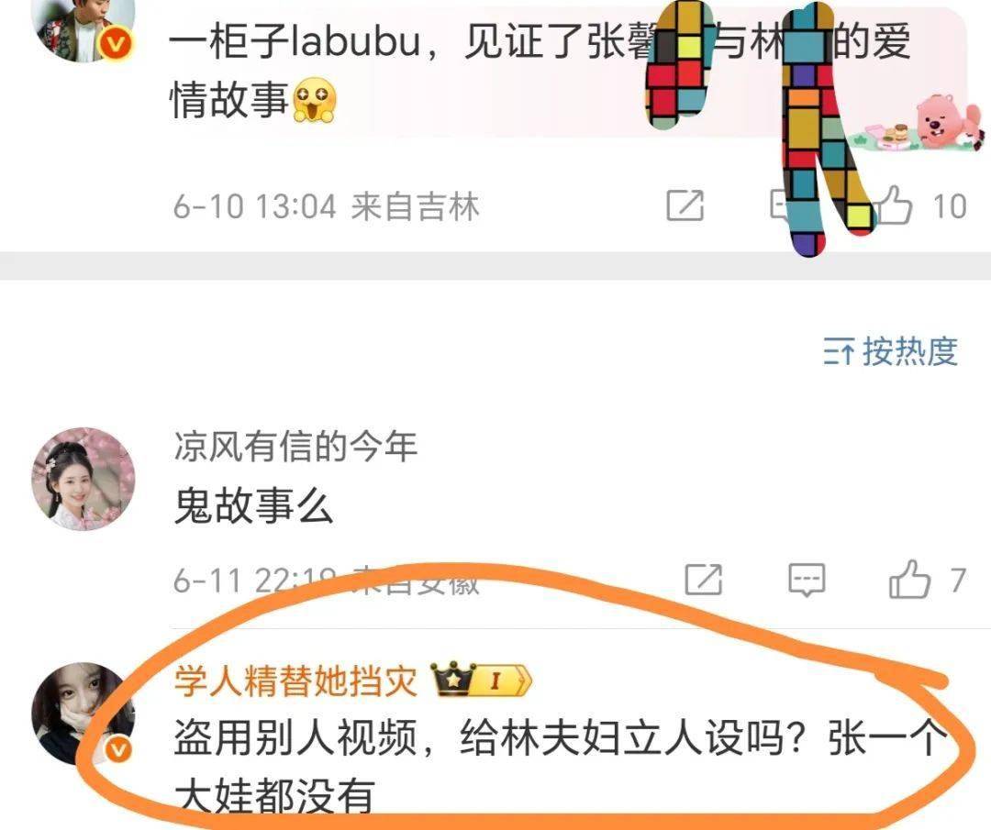Open 凉风有信的今年's profile picture
The width and height of the screenshot is (991, 830).
click(84, 479)
